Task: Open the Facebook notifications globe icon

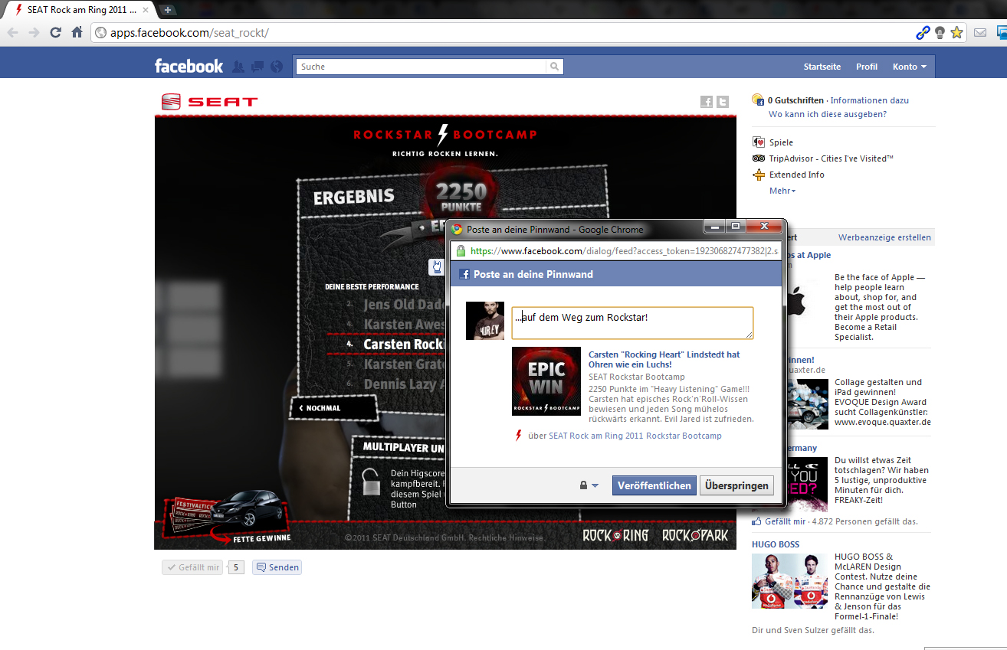Action: click(277, 67)
